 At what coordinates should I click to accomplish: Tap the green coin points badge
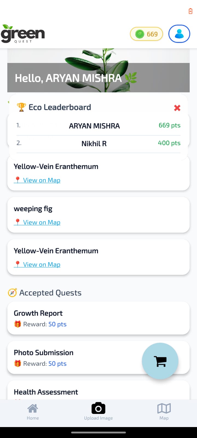[146, 34]
